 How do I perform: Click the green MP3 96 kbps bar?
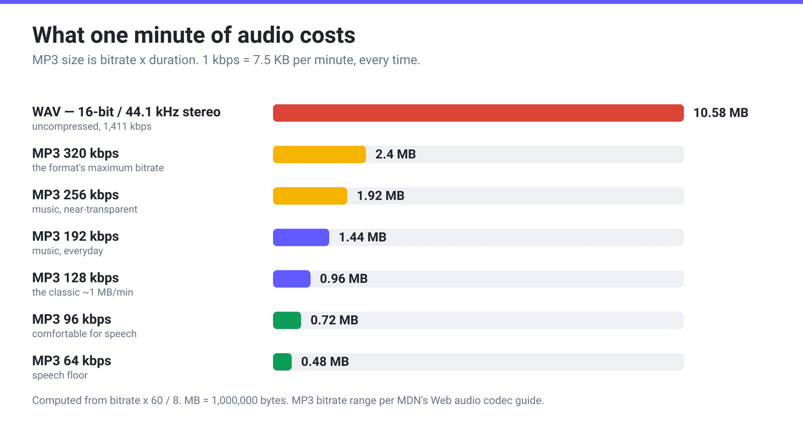(x=287, y=321)
